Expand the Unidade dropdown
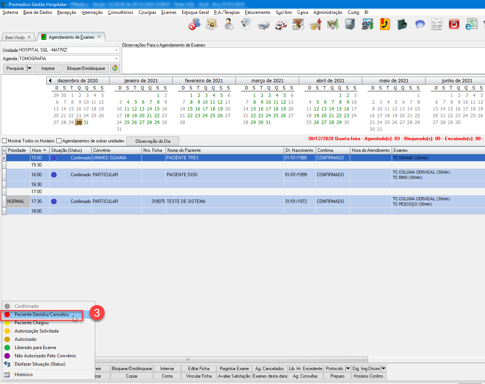The height and width of the screenshot is (384, 485). click(116, 50)
